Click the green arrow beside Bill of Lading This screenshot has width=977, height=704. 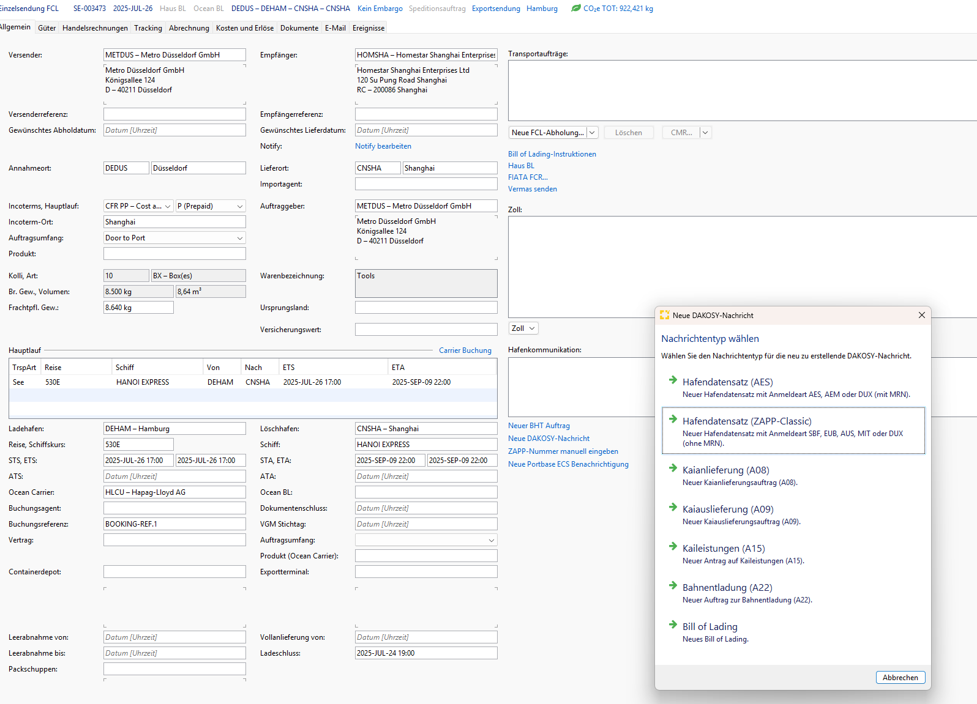pos(673,624)
